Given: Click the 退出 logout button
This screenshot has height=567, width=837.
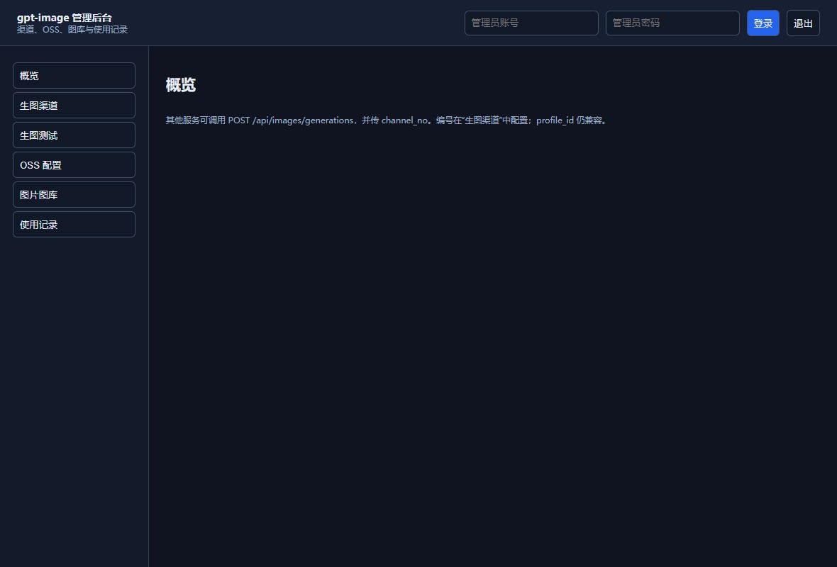Looking at the screenshot, I should pyautogui.click(x=803, y=23).
